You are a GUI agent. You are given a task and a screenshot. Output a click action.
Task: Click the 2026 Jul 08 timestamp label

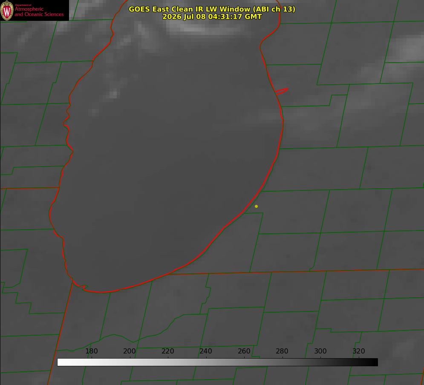pyautogui.click(x=212, y=17)
